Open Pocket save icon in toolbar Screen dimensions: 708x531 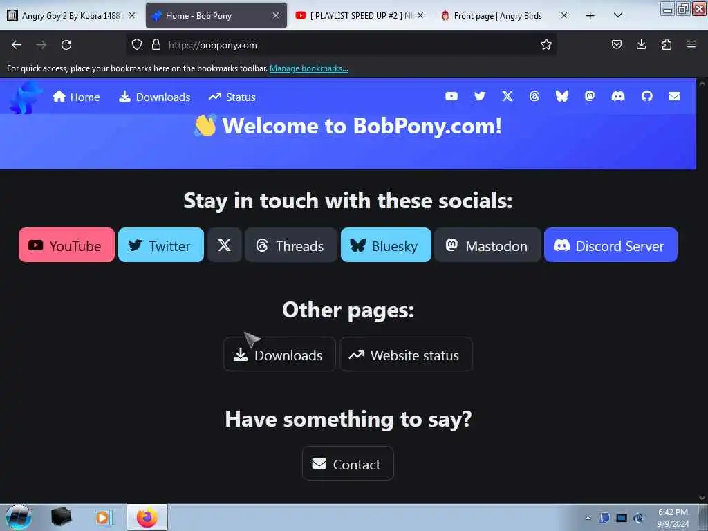click(616, 44)
